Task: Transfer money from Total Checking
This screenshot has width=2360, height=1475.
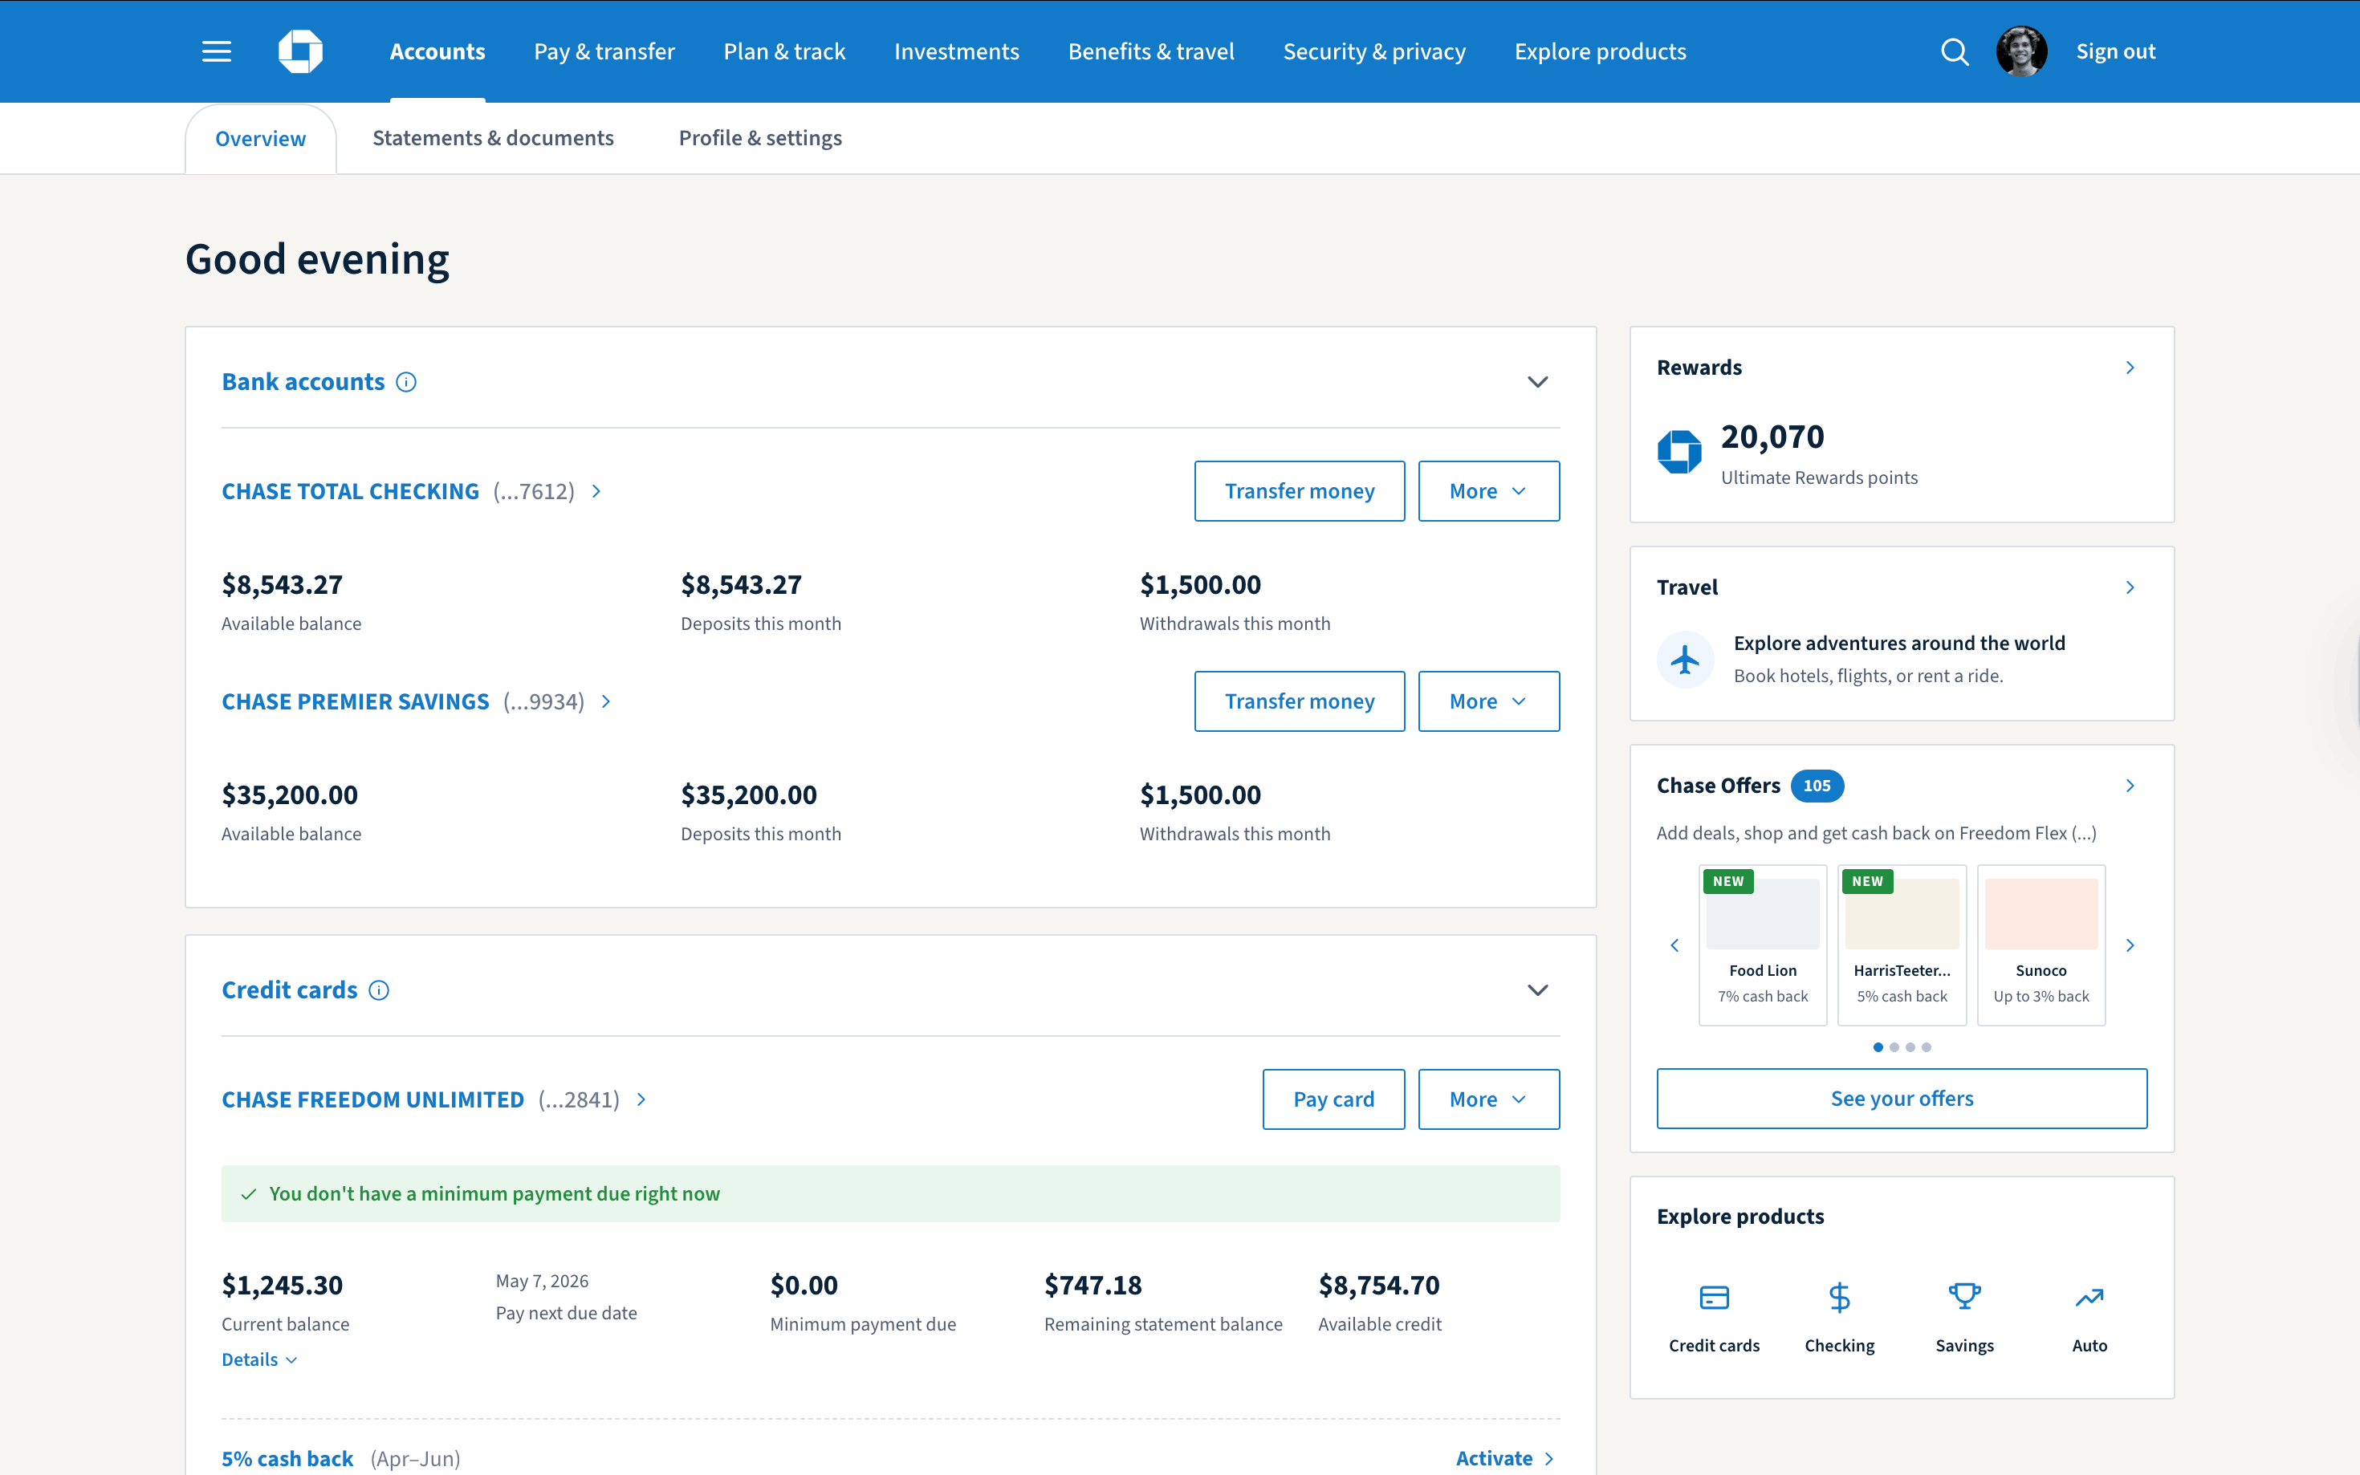Action: (x=1300, y=492)
